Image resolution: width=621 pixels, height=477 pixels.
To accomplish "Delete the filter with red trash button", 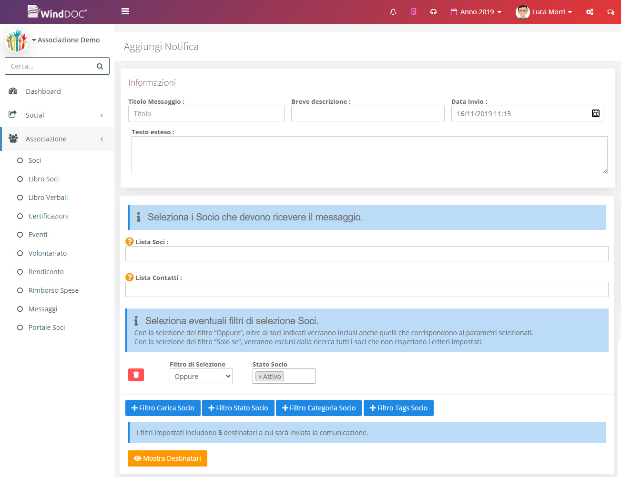I will (136, 375).
